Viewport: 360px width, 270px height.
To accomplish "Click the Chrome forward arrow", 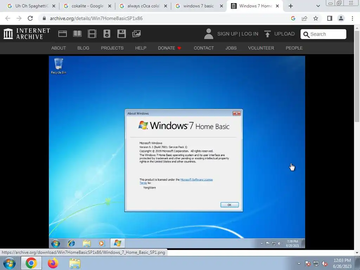I will point(19,18).
